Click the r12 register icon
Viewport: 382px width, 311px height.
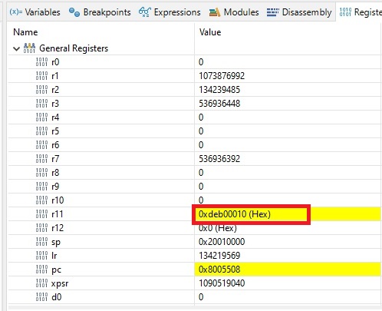point(41,228)
